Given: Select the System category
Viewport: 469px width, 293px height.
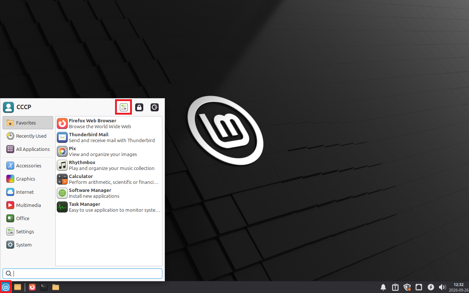Looking at the screenshot, I should [28, 245].
